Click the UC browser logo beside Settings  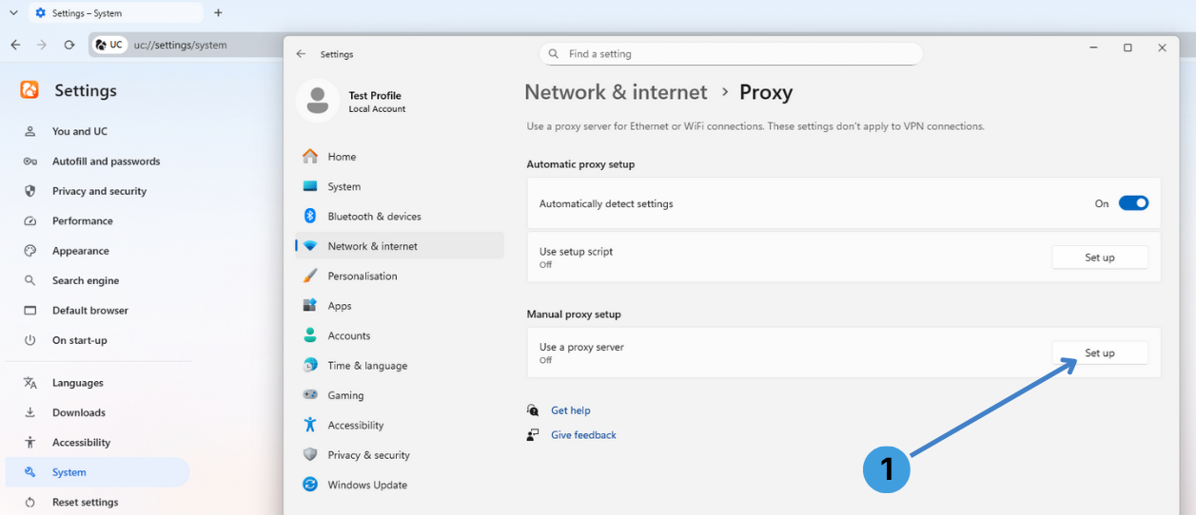29,90
